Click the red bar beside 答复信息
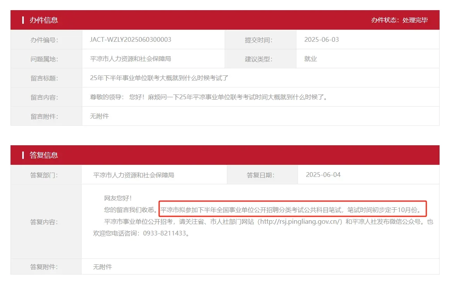 (x=23, y=155)
